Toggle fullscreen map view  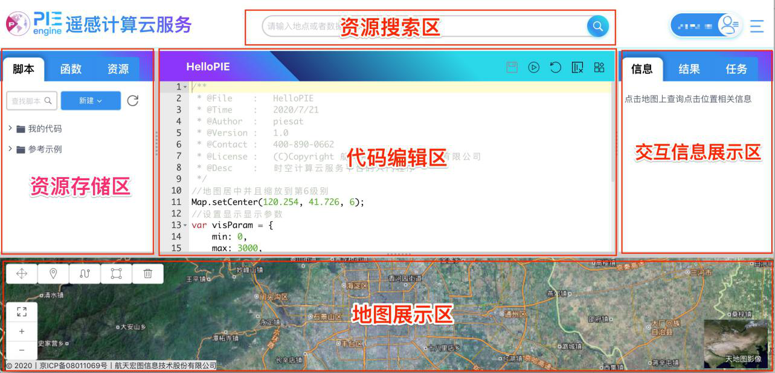click(x=22, y=312)
